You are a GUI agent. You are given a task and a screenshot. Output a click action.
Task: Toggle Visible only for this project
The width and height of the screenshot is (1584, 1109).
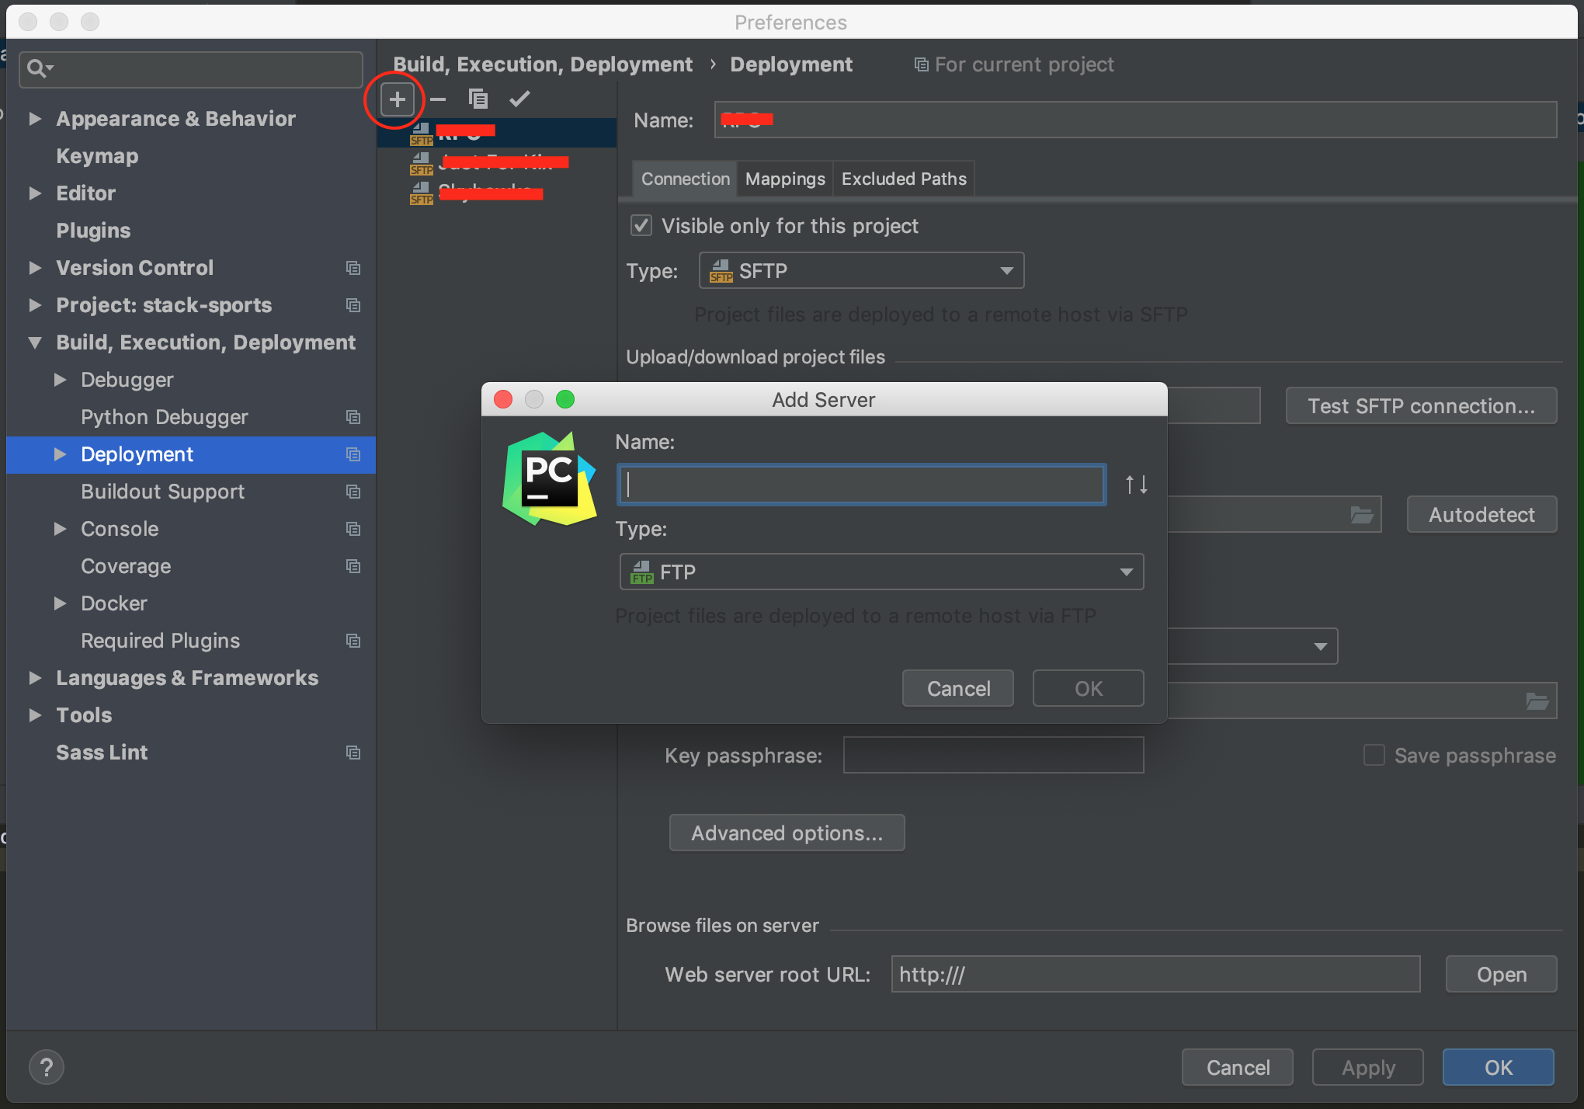click(x=641, y=226)
